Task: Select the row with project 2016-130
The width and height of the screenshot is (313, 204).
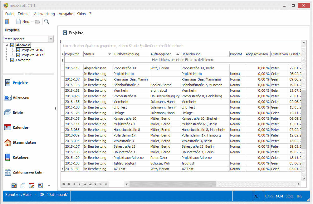Action: pyautogui.click(x=181, y=169)
